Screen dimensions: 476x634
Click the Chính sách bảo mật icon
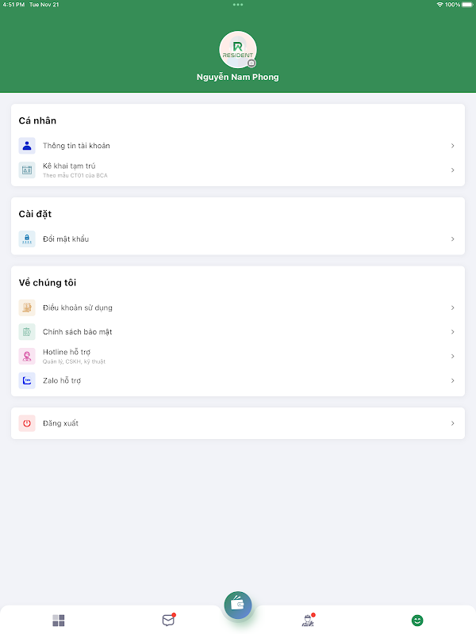(27, 332)
